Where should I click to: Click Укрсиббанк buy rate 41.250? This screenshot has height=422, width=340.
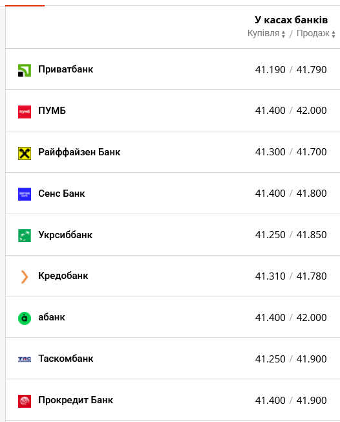[270, 235]
